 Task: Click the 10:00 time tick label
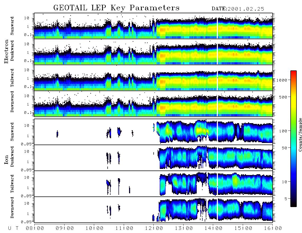click(94, 228)
